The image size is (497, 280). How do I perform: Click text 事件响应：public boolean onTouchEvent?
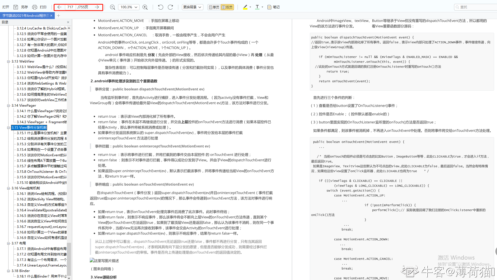144,184
